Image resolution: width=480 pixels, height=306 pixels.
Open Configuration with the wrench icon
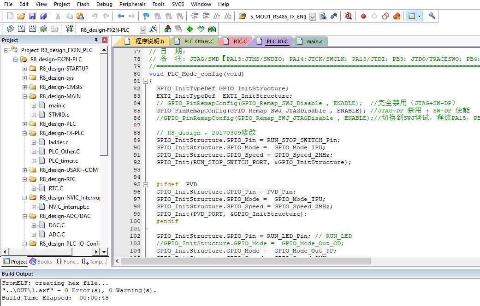click(x=432, y=16)
